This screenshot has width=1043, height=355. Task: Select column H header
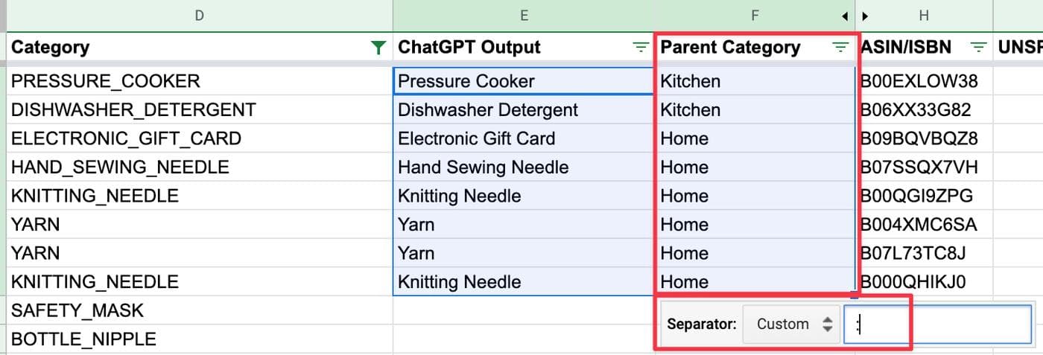click(x=925, y=15)
